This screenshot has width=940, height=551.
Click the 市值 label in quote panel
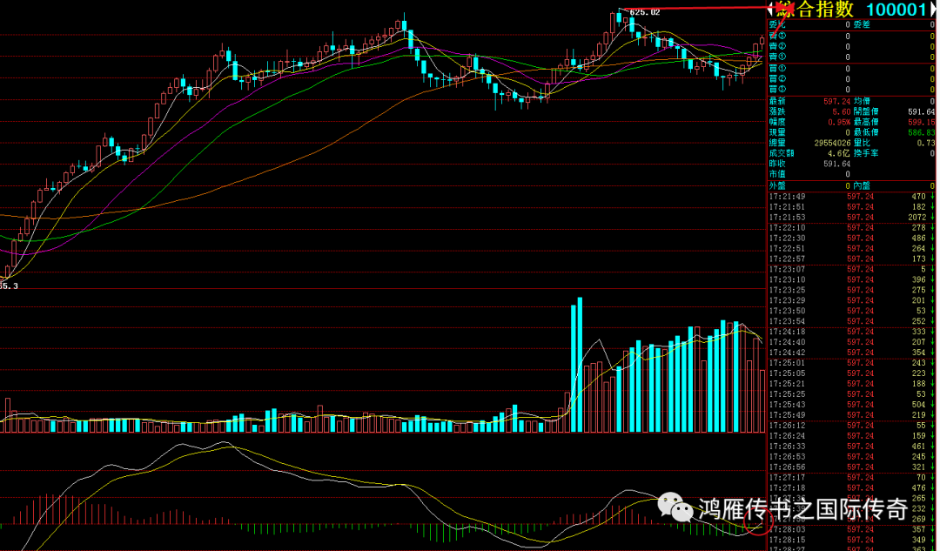[x=777, y=174]
